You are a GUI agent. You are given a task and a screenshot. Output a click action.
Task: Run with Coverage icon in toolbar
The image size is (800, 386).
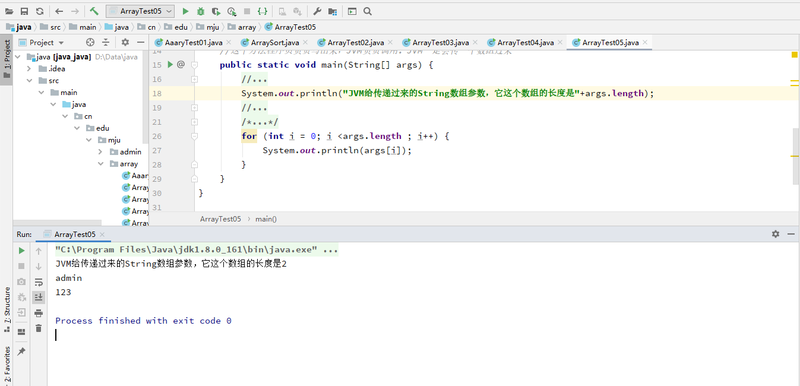[x=215, y=11]
